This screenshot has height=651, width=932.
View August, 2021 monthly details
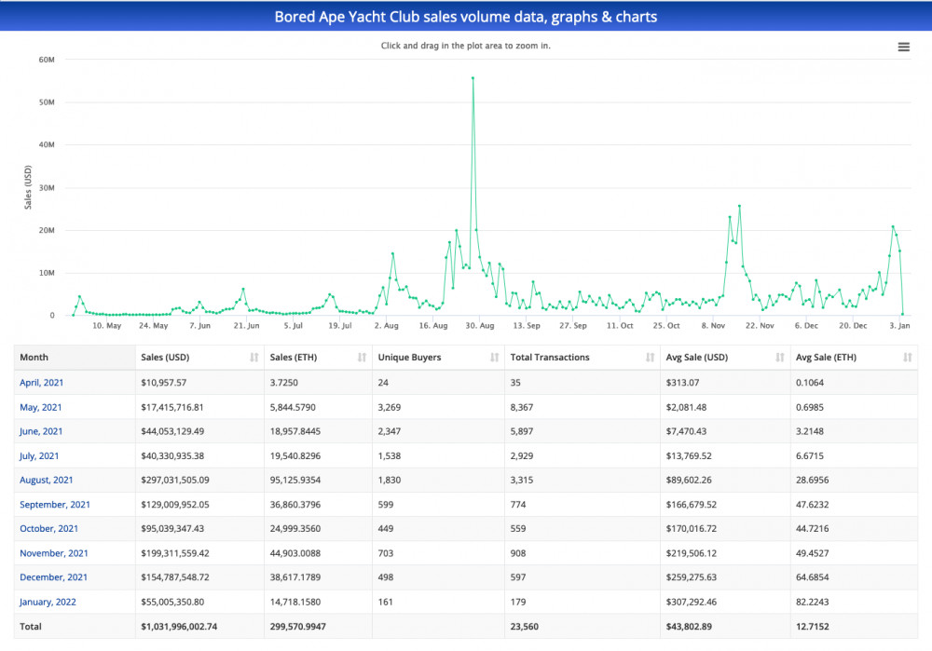46,480
